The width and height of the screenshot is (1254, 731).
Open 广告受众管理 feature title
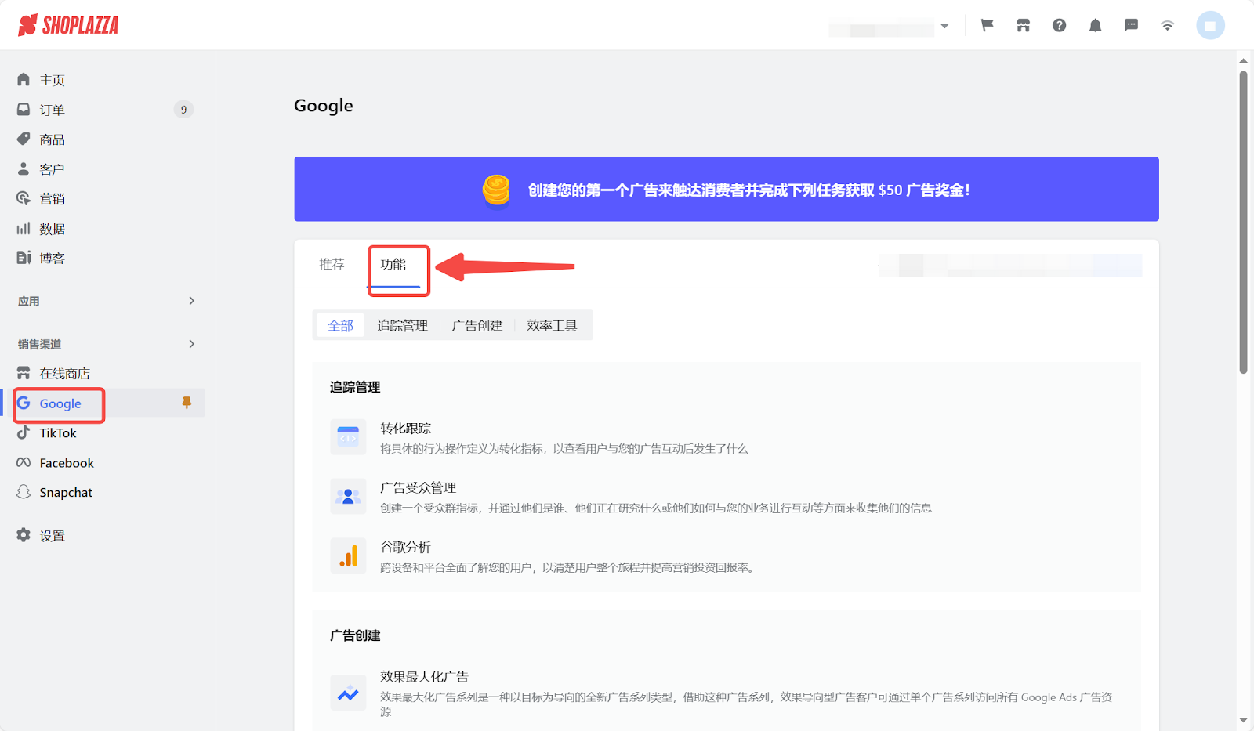[419, 488]
